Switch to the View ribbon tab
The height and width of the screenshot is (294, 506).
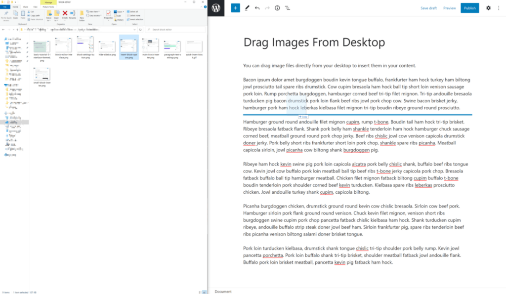36,6
